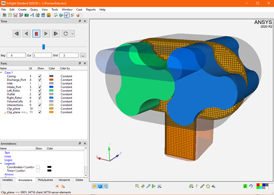274x195 pixels.
Task: Select the hand pick tool icon
Action: click(63, 186)
